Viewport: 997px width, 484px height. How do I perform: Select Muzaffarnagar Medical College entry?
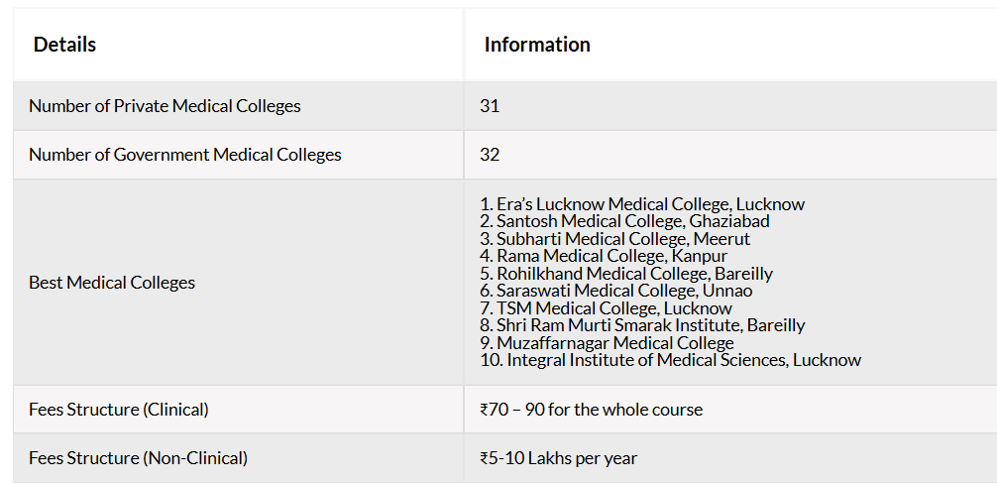click(x=608, y=343)
